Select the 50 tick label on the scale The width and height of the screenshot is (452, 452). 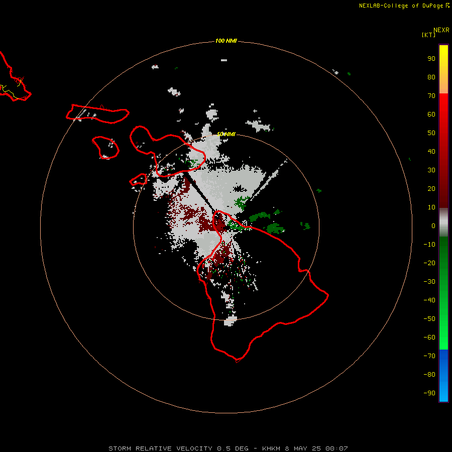click(x=431, y=133)
